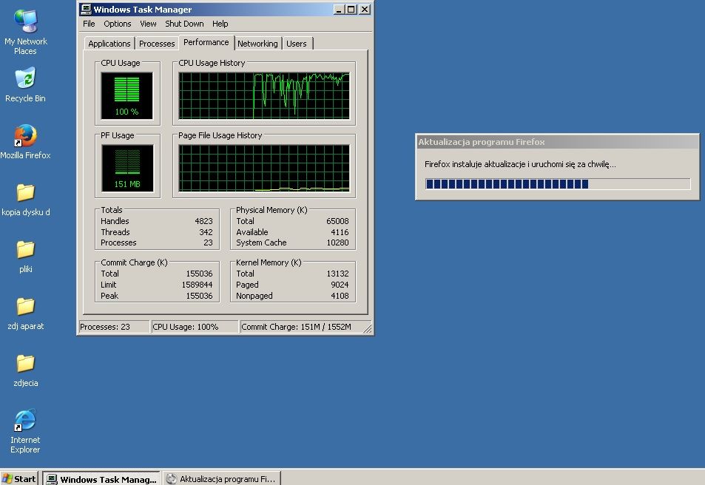Select the Performance tab
705x485 pixels.
coord(206,42)
